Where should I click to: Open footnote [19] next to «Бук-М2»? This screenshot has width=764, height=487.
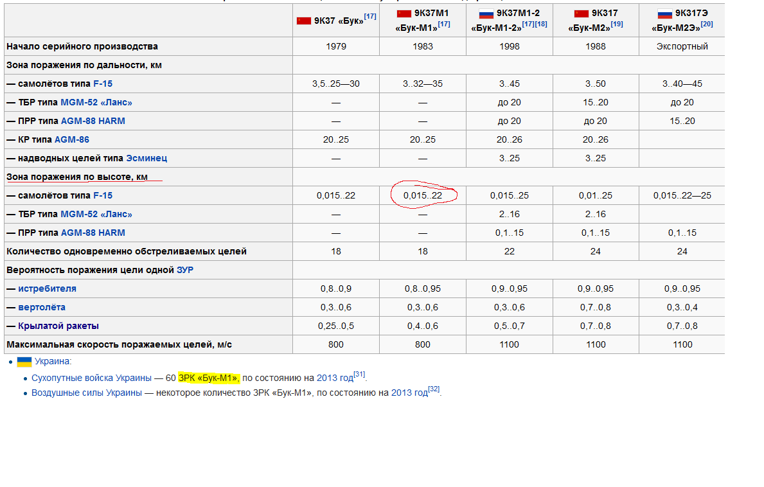pyautogui.click(x=616, y=24)
